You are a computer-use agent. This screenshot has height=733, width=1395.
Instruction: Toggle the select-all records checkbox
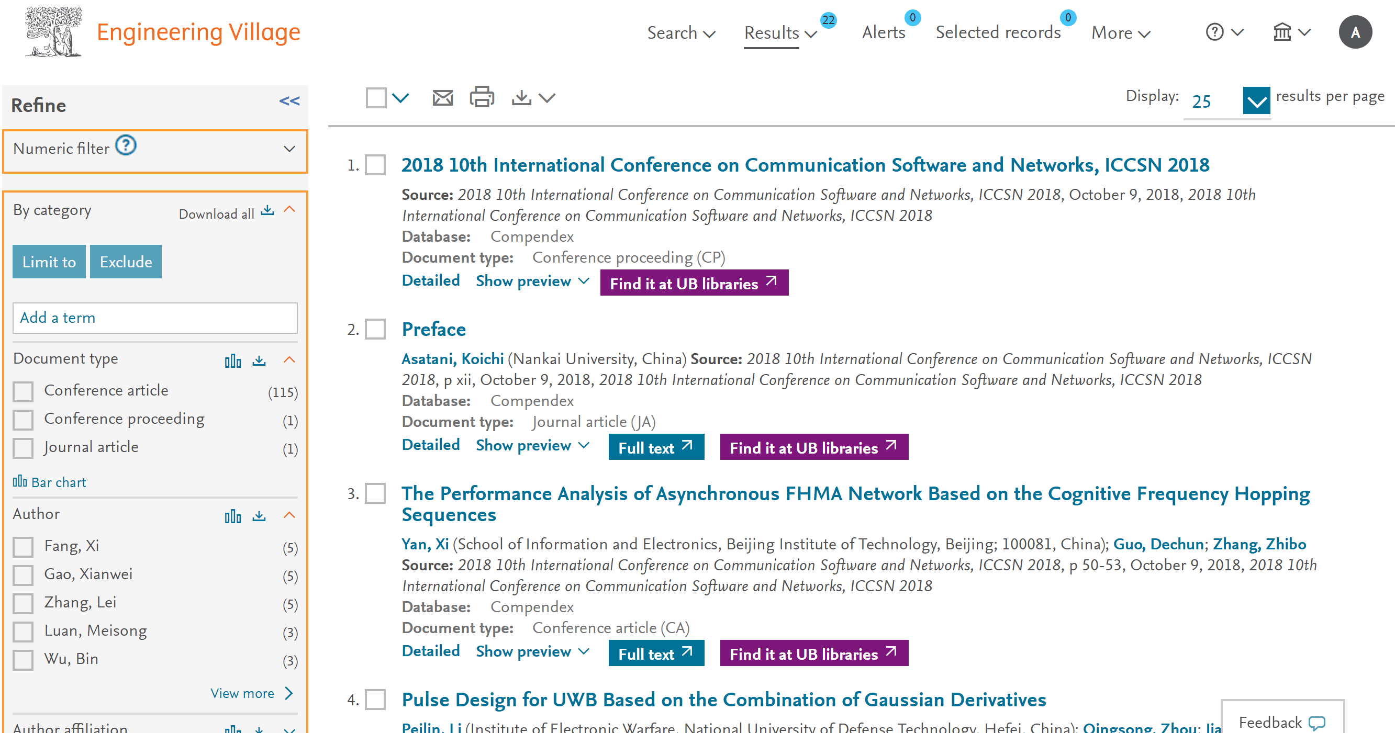tap(376, 98)
